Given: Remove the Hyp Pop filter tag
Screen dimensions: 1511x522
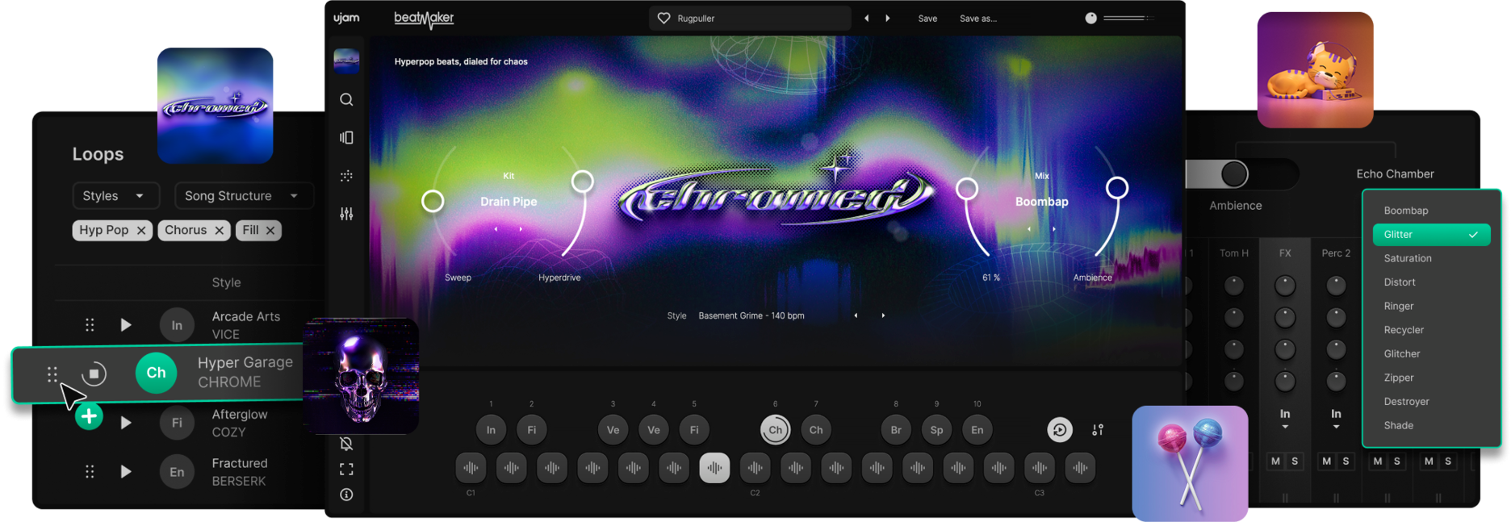Looking at the screenshot, I should pyautogui.click(x=141, y=231).
